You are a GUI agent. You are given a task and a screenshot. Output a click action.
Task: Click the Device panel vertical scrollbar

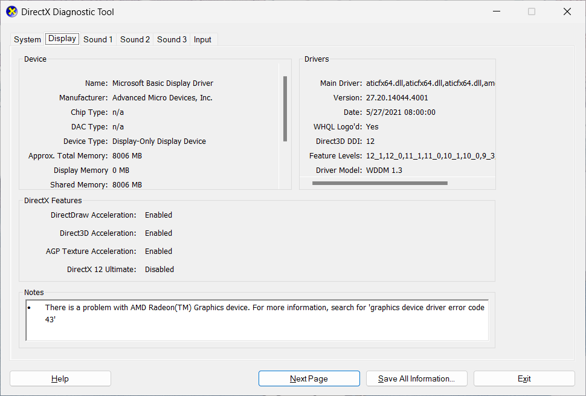[x=285, y=108]
